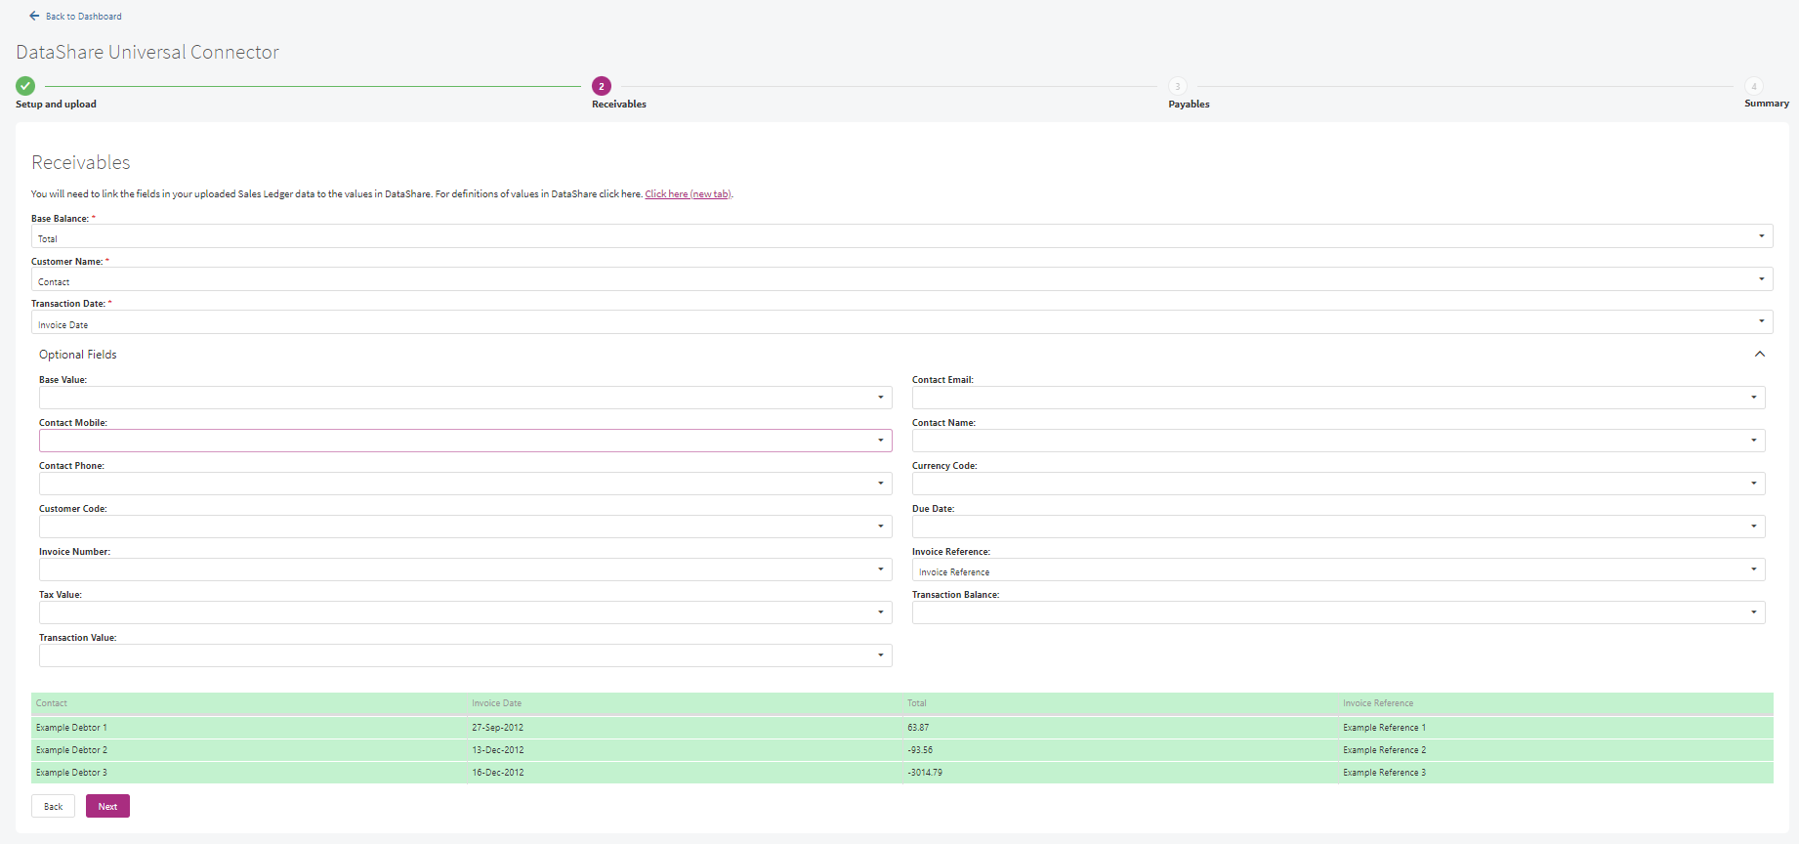Screen dimensions: 1799x844
Task: Click the Back to Dashboard link
Action: click(x=84, y=17)
